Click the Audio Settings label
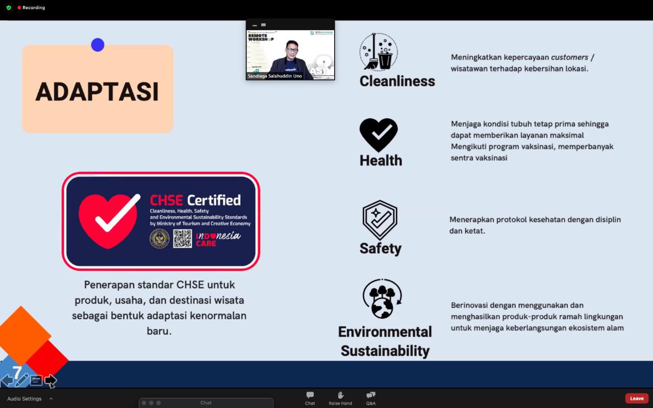This screenshot has width=653, height=408. 24,399
